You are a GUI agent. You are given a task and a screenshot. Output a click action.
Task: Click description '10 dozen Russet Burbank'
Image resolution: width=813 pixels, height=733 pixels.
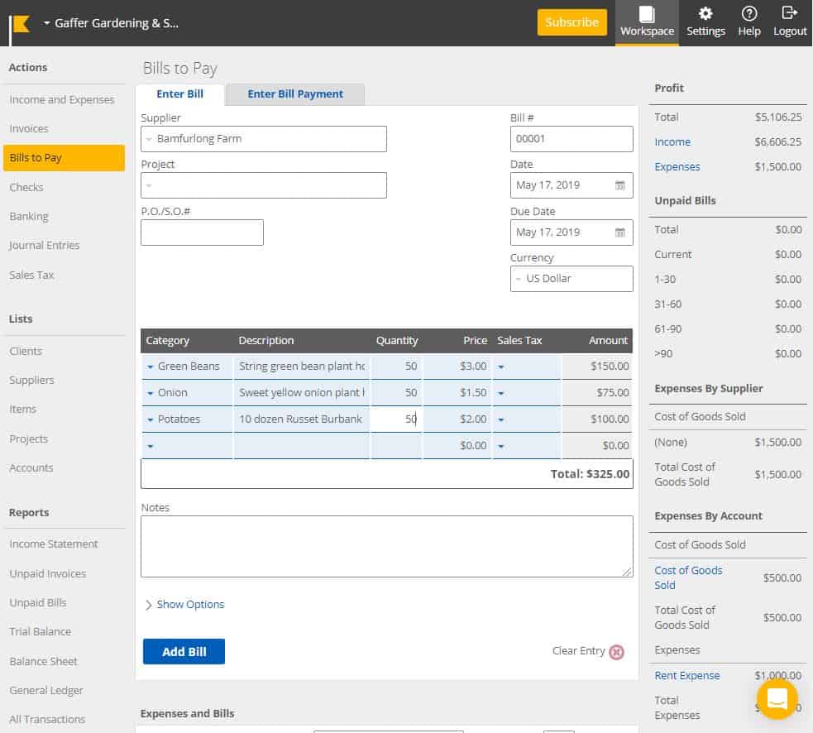300,419
